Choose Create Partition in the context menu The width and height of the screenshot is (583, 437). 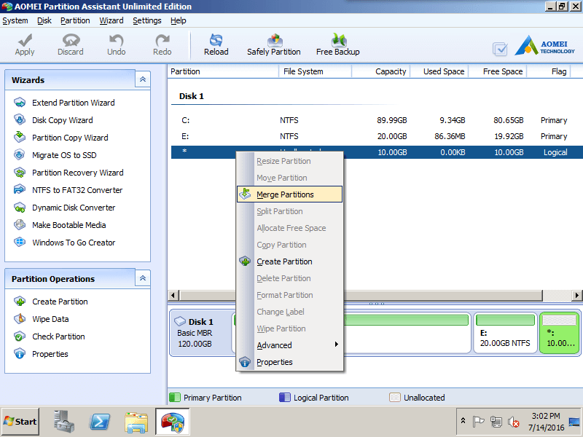289,261
